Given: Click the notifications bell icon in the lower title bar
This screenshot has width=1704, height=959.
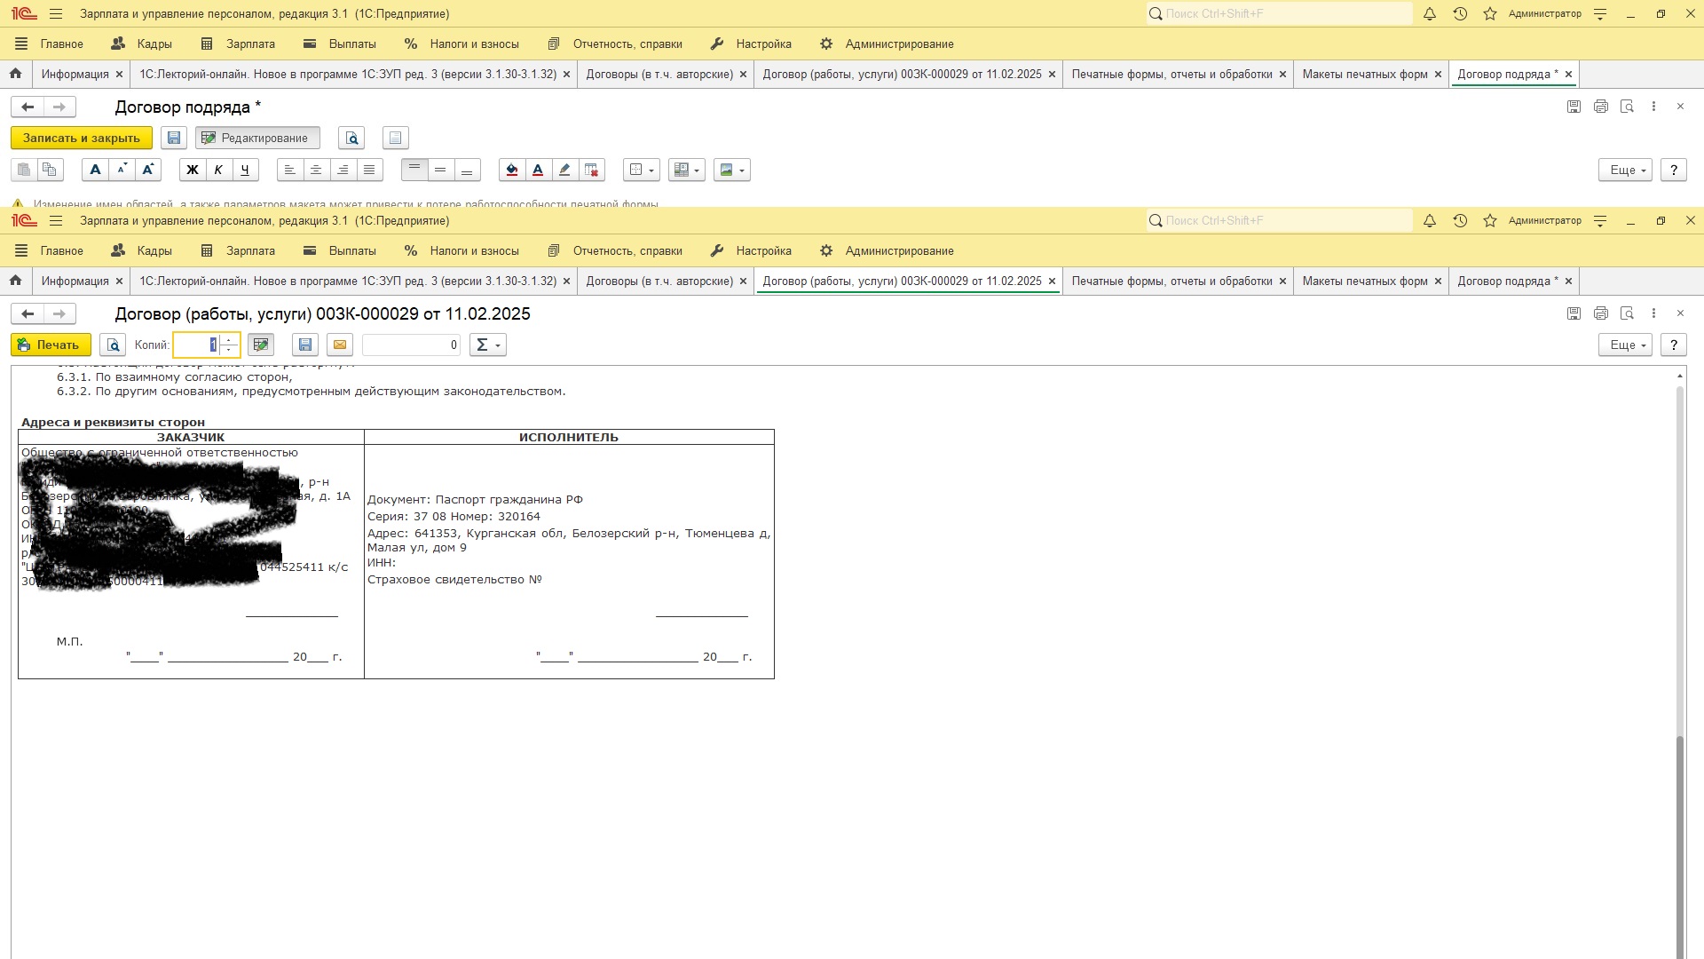Looking at the screenshot, I should [1429, 220].
